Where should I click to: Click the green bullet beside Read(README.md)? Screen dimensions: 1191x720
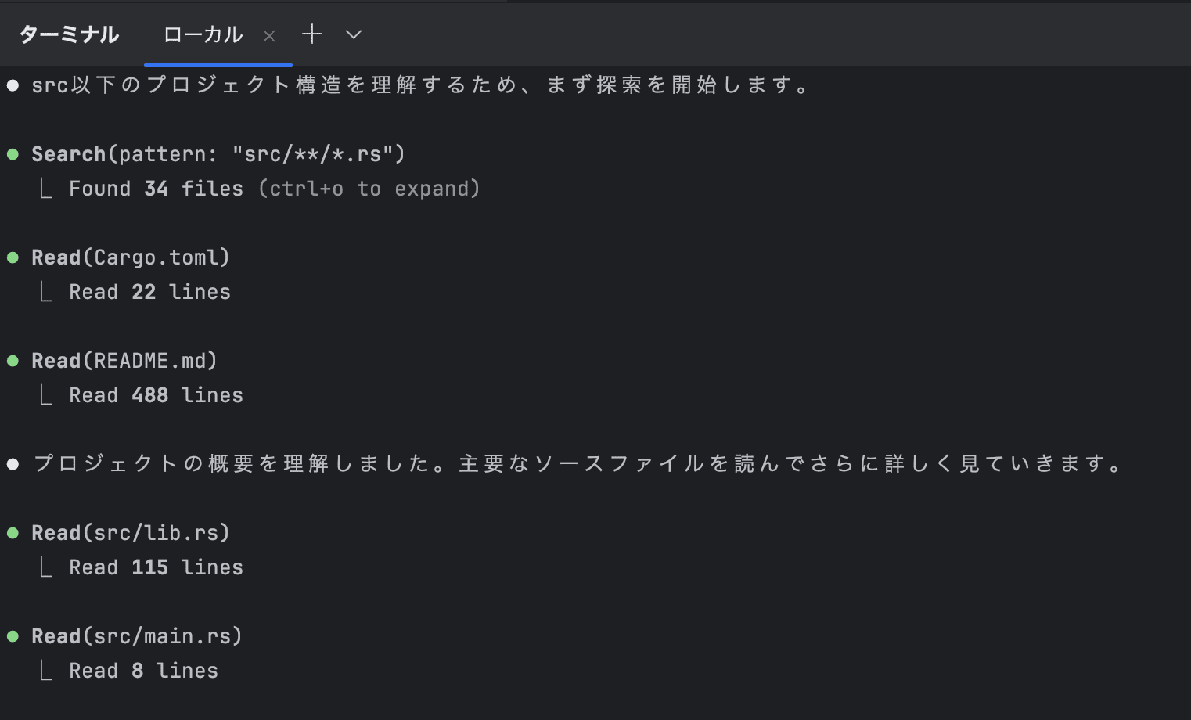tap(13, 361)
